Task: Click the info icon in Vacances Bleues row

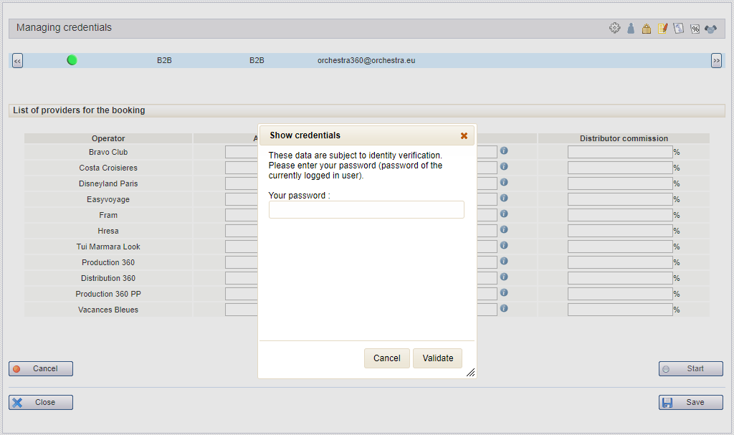Action: (504, 309)
